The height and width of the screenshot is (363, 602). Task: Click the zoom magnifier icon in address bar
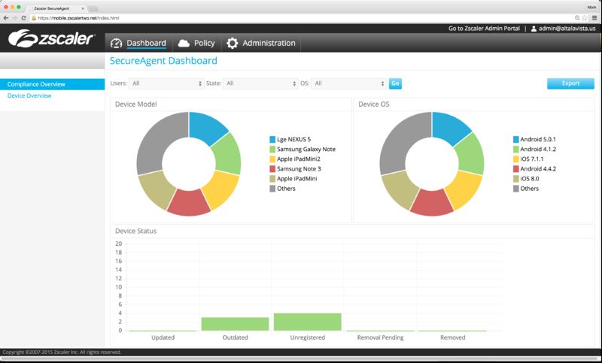[x=577, y=18]
